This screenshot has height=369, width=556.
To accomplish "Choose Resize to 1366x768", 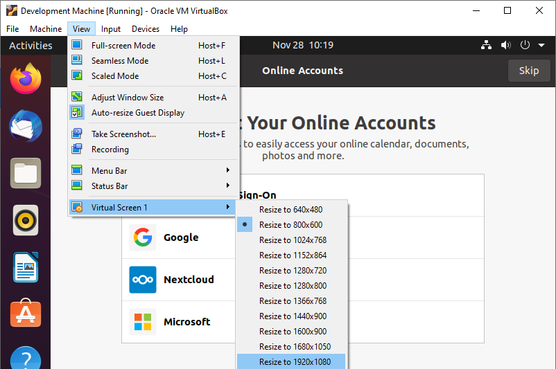I will coord(290,300).
